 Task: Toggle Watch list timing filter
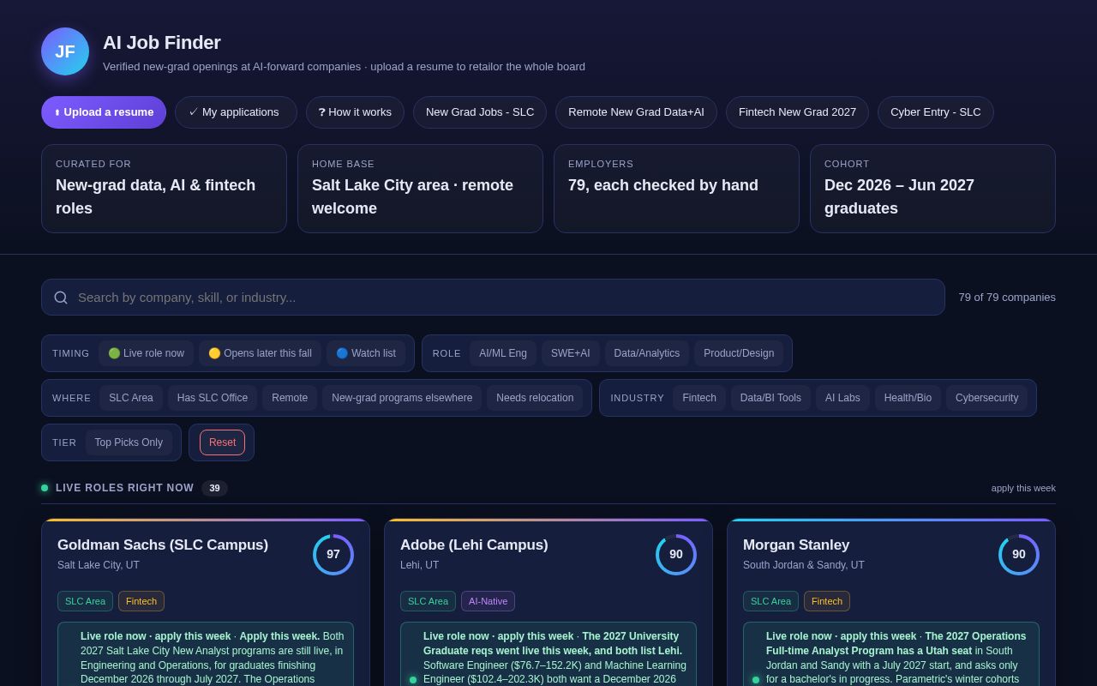(366, 353)
